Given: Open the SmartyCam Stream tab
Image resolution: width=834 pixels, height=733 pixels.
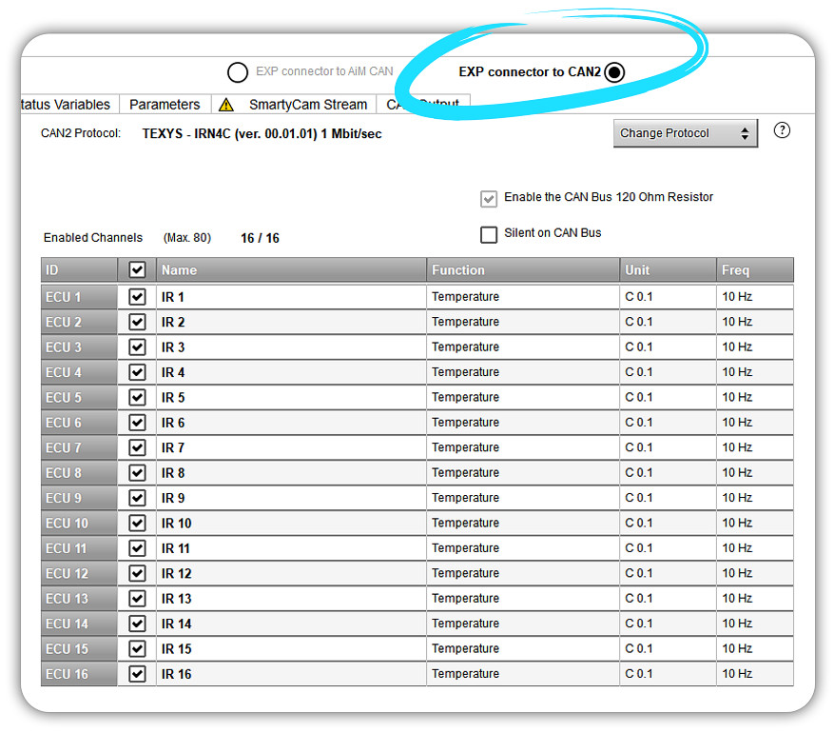Looking at the screenshot, I should click(x=307, y=105).
